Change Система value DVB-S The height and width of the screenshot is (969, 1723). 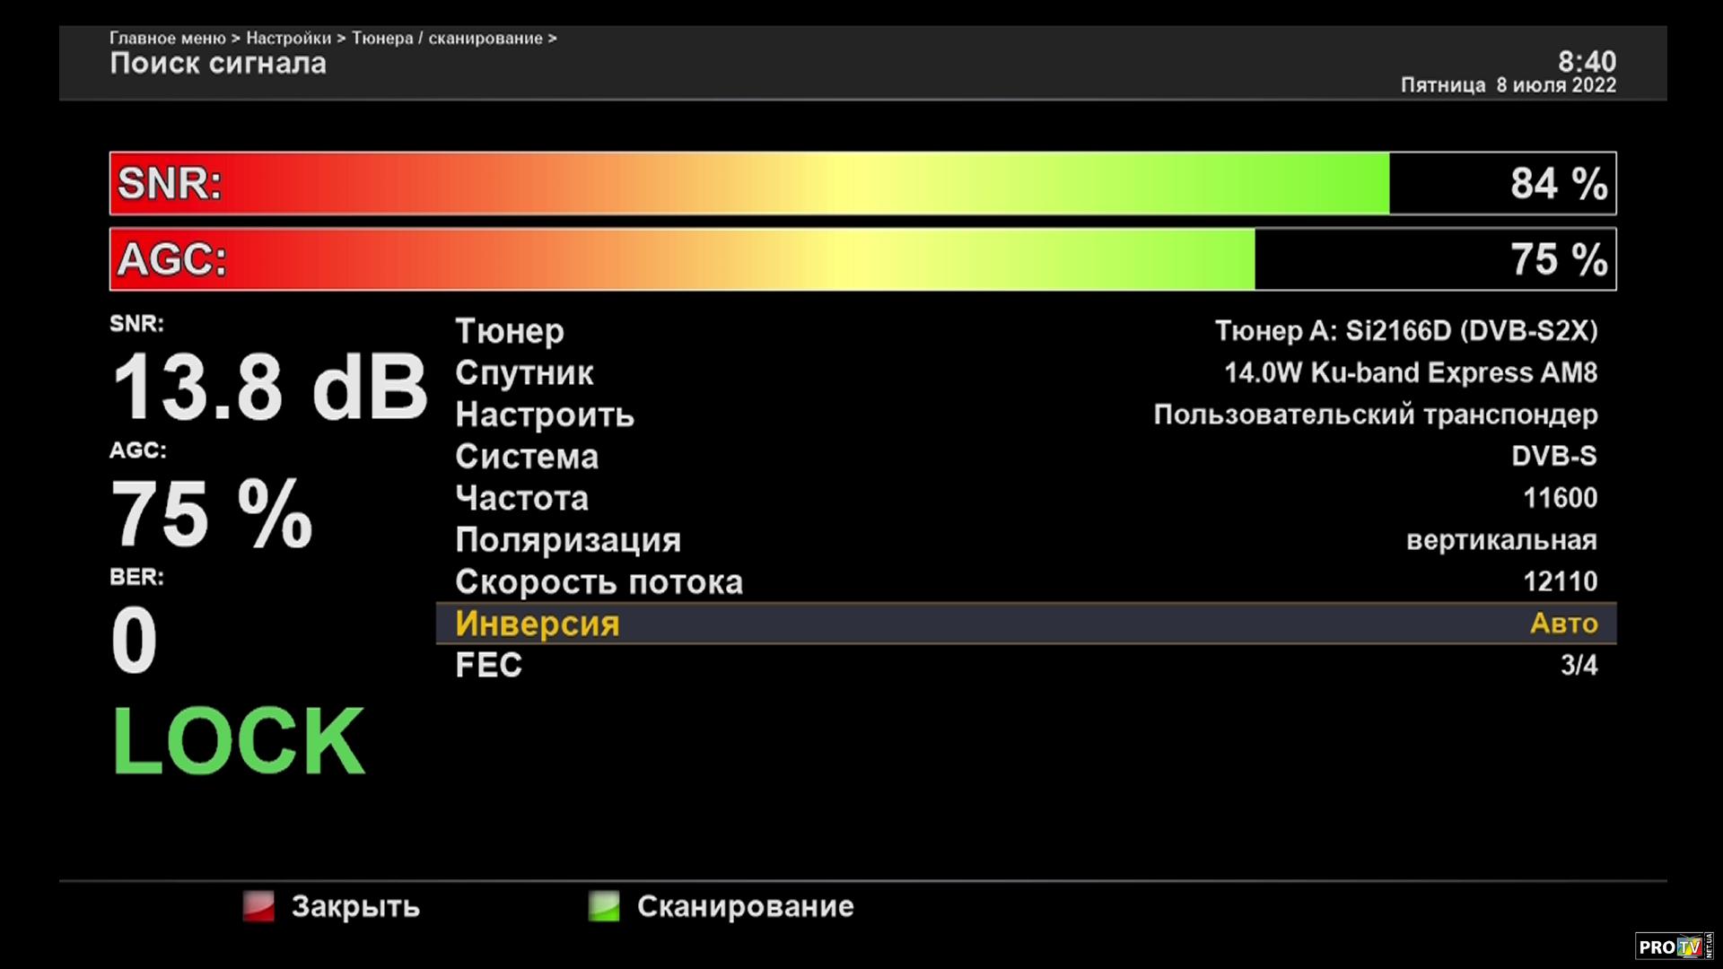(1553, 456)
